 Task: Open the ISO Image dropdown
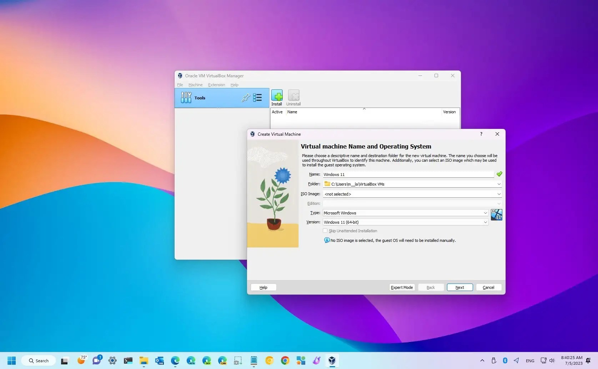499,194
